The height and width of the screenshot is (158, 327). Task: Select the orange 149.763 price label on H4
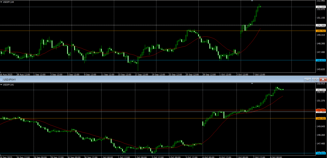pos(320,31)
